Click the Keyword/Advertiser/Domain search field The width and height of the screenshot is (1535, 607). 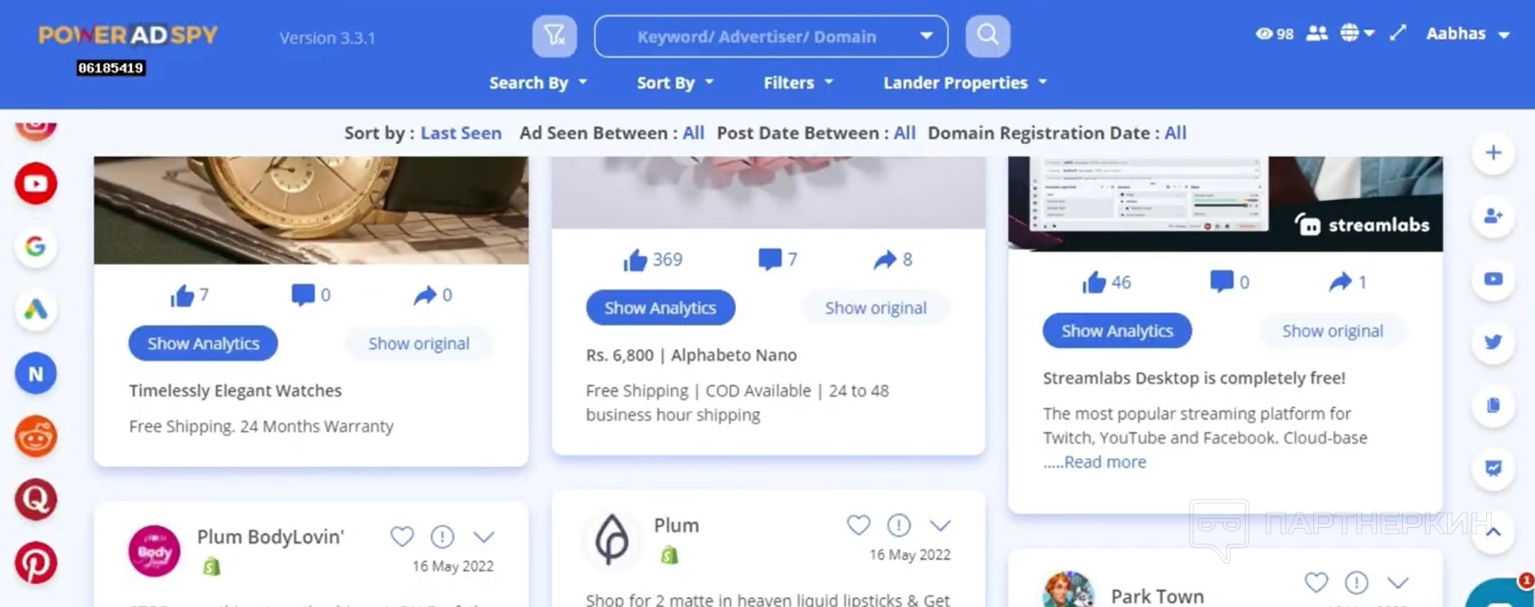click(x=771, y=36)
